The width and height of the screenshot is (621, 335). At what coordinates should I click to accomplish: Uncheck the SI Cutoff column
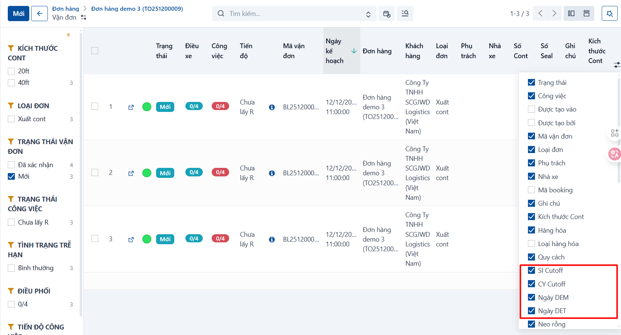pos(531,271)
